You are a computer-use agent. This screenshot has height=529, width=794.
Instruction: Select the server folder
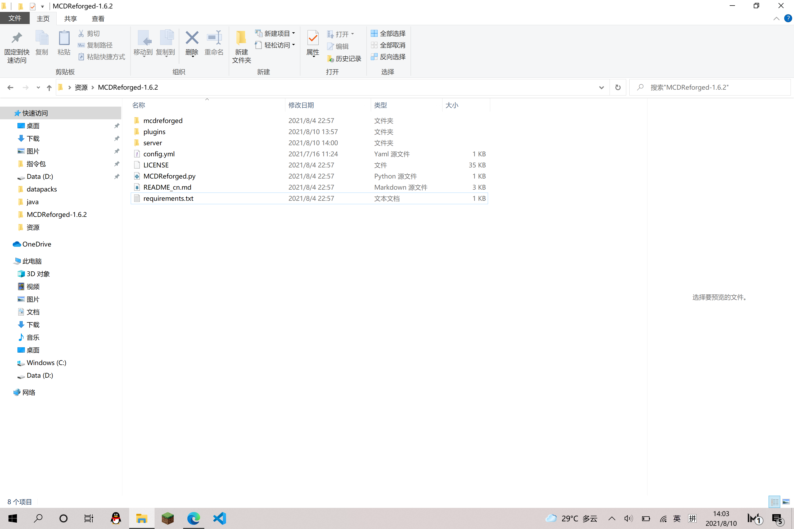click(x=309, y=143)
